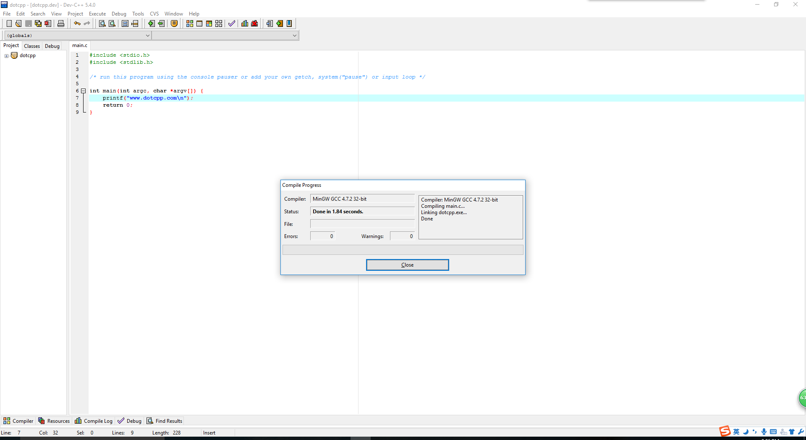Click the Profile analysis bar chart icon
Viewport: 806px width, 440px height.
[245, 24]
